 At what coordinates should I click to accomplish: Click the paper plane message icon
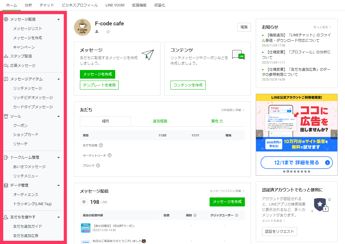148,55
